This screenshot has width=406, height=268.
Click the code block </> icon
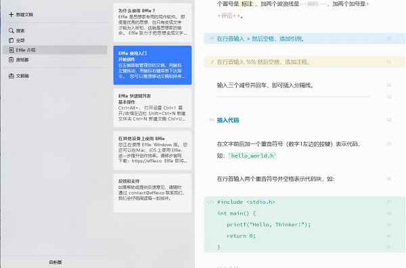click(210, 202)
